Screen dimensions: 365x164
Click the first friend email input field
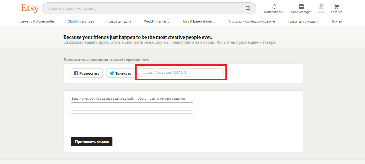pyautogui.click(x=132, y=106)
